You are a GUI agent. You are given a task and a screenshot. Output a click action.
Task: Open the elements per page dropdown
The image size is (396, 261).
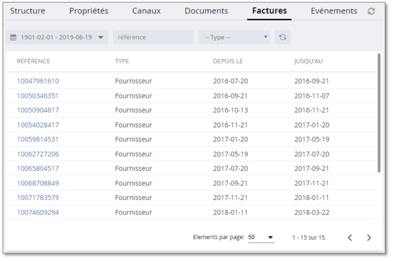261,237
